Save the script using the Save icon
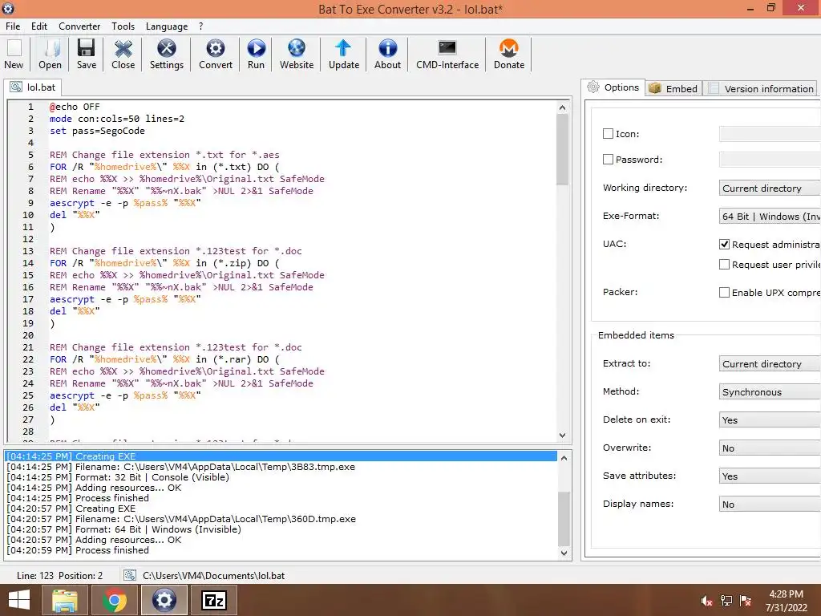The width and height of the screenshot is (821, 616). pyautogui.click(x=87, y=54)
